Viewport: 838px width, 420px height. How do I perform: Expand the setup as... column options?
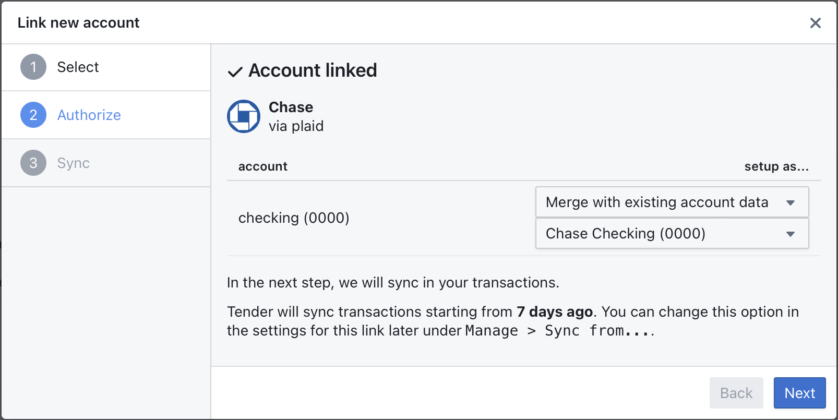(776, 166)
